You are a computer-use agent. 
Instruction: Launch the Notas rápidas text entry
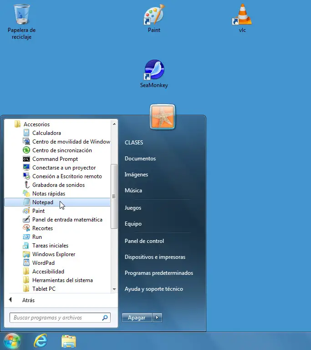pyautogui.click(x=49, y=194)
